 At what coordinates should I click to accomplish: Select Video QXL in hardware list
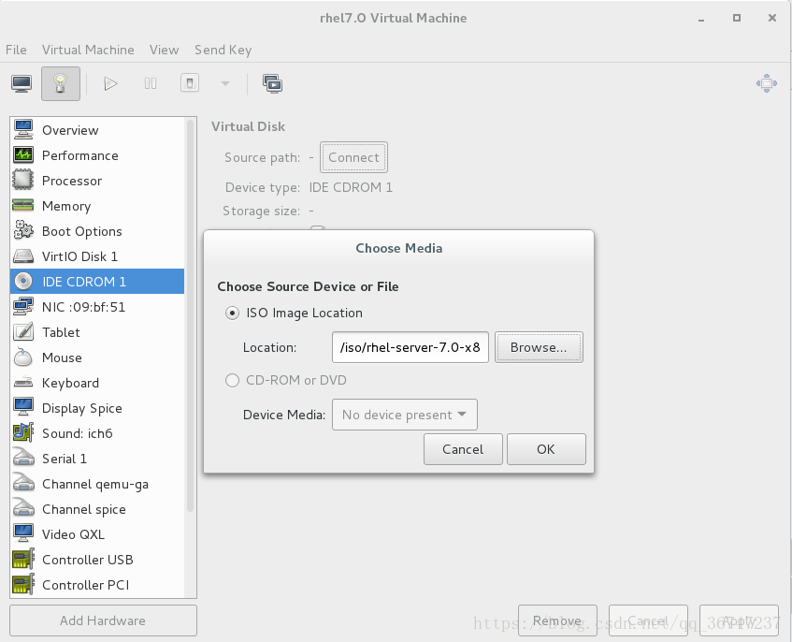97,534
